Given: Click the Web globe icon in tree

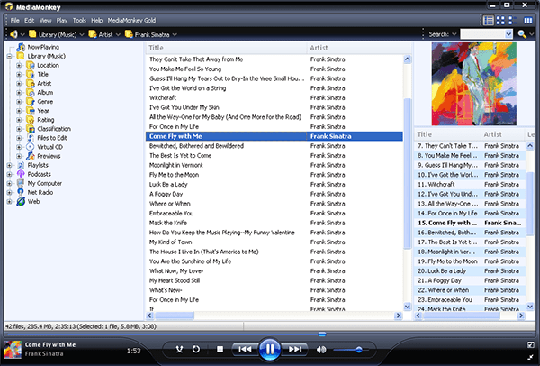Looking at the screenshot, I should (21, 201).
